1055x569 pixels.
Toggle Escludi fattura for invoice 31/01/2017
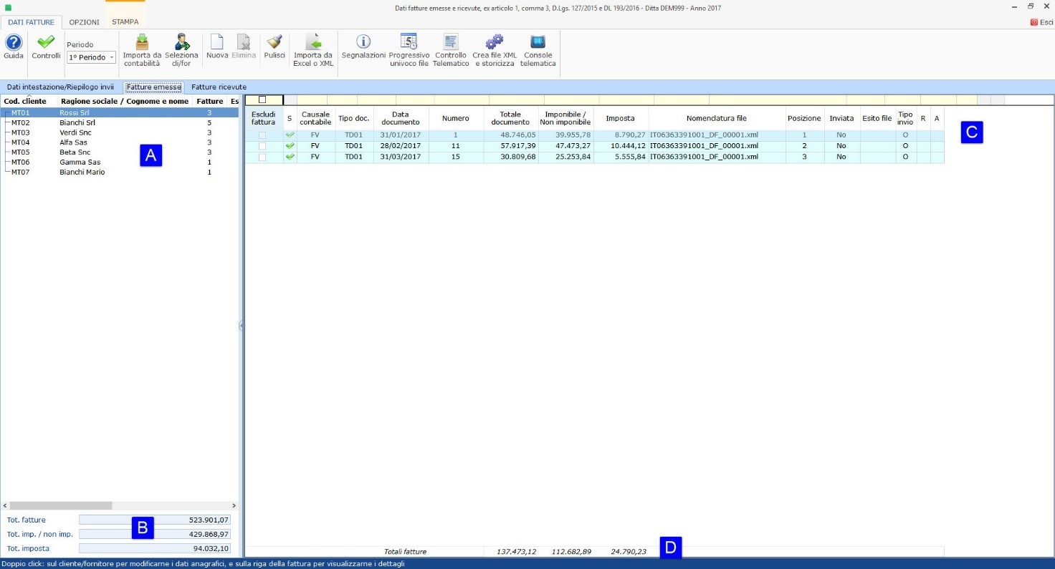[x=262, y=135]
